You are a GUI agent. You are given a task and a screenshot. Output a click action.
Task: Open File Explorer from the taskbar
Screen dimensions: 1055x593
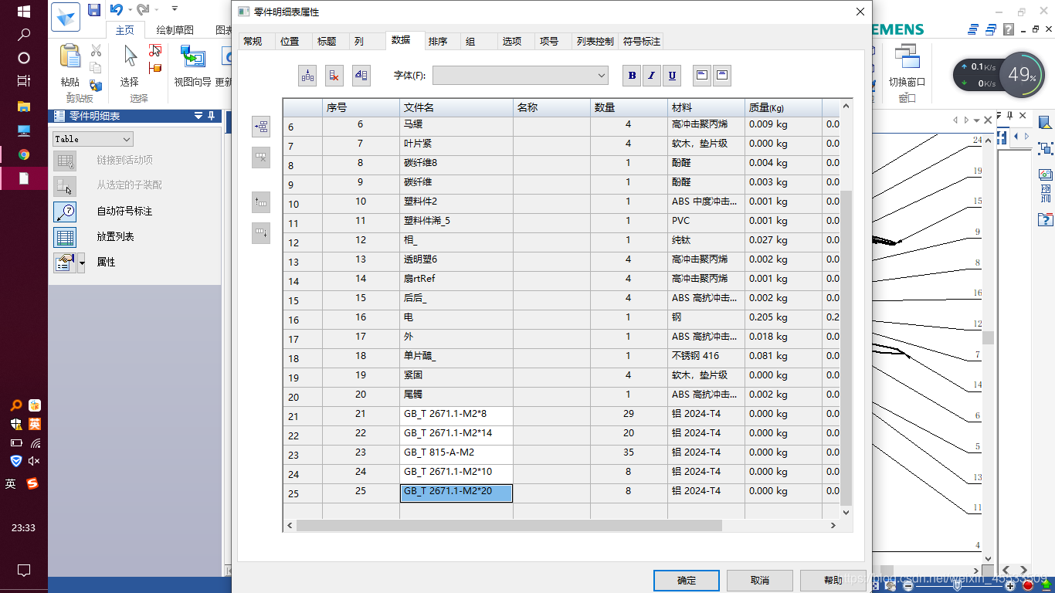click(x=24, y=106)
